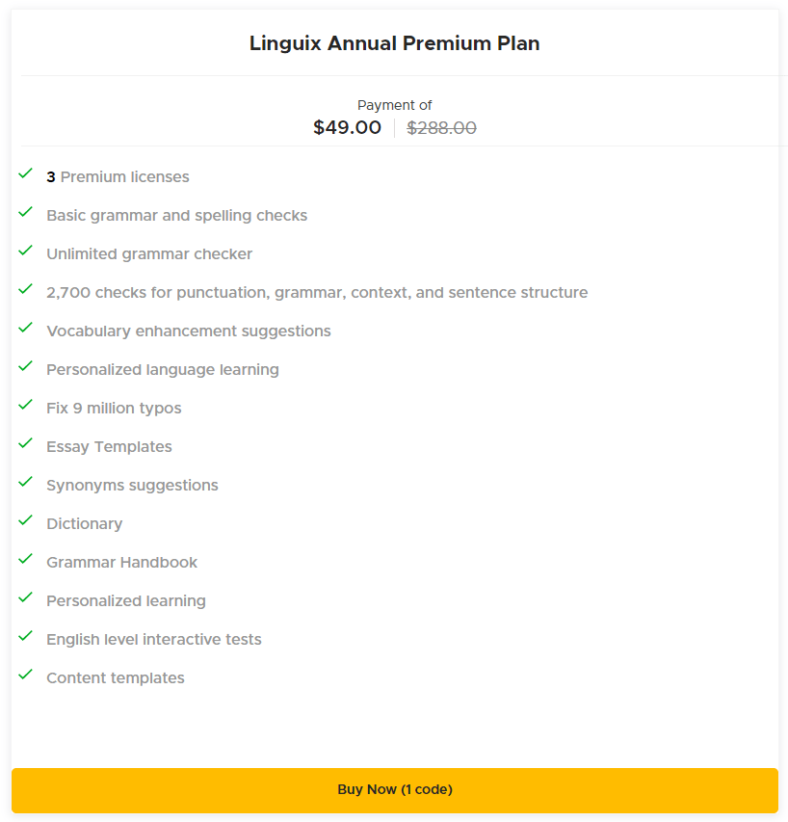The image size is (788, 822).
Task: Select the checkmark next to Dictionary
Action: click(x=25, y=520)
